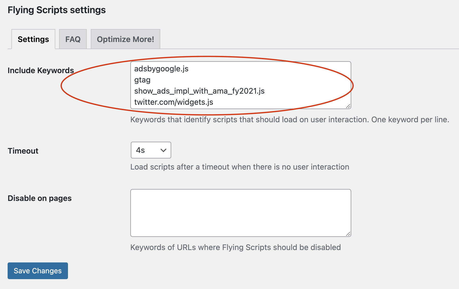
Task: Open the Optimize More! tab
Action: click(125, 39)
